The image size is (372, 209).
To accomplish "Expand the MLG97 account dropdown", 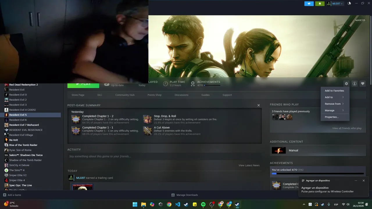I will [x=335, y=3].
